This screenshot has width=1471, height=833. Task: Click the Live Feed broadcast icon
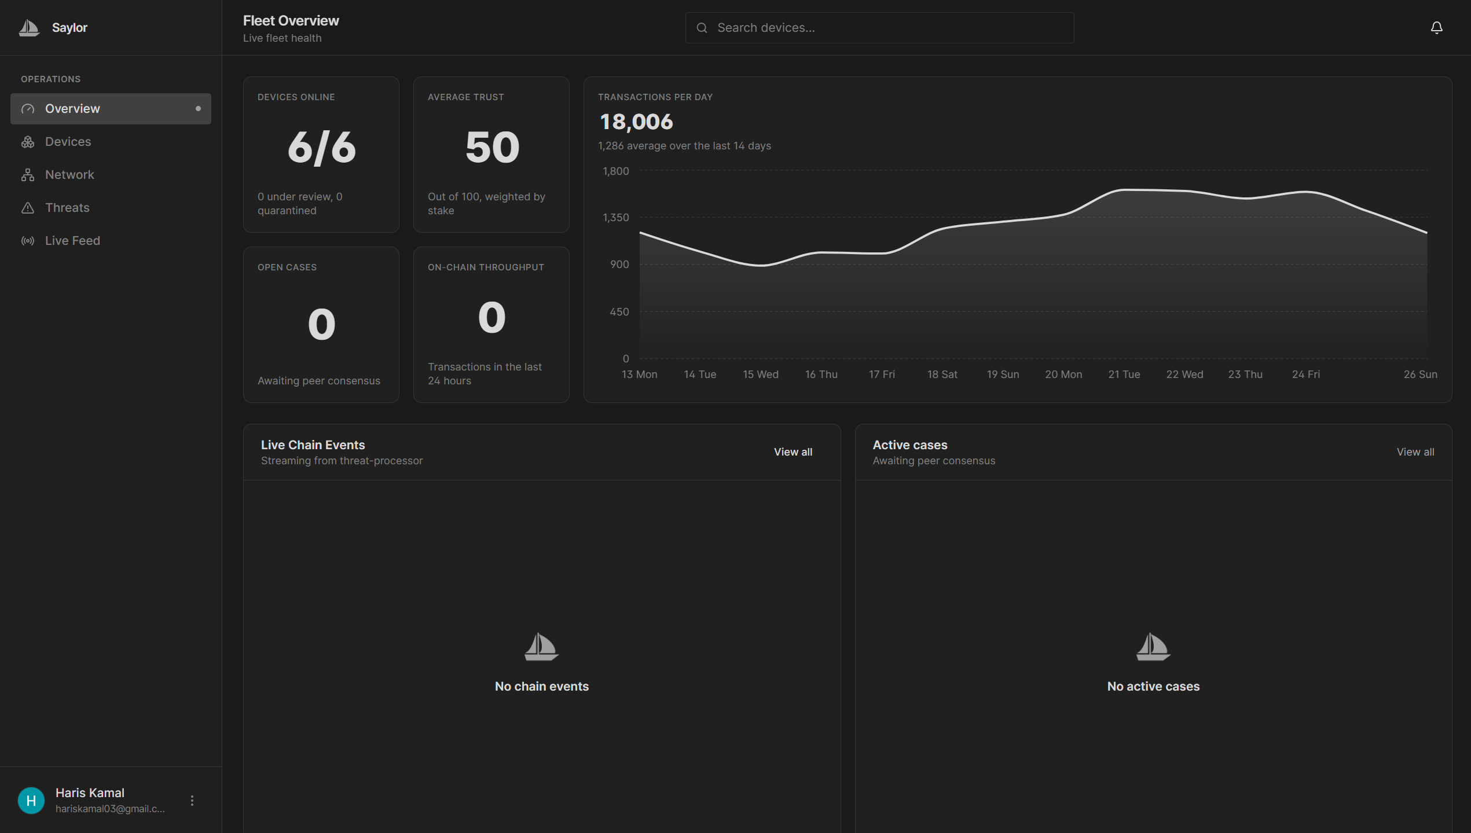pyautogui.click(x=28, y=241)
